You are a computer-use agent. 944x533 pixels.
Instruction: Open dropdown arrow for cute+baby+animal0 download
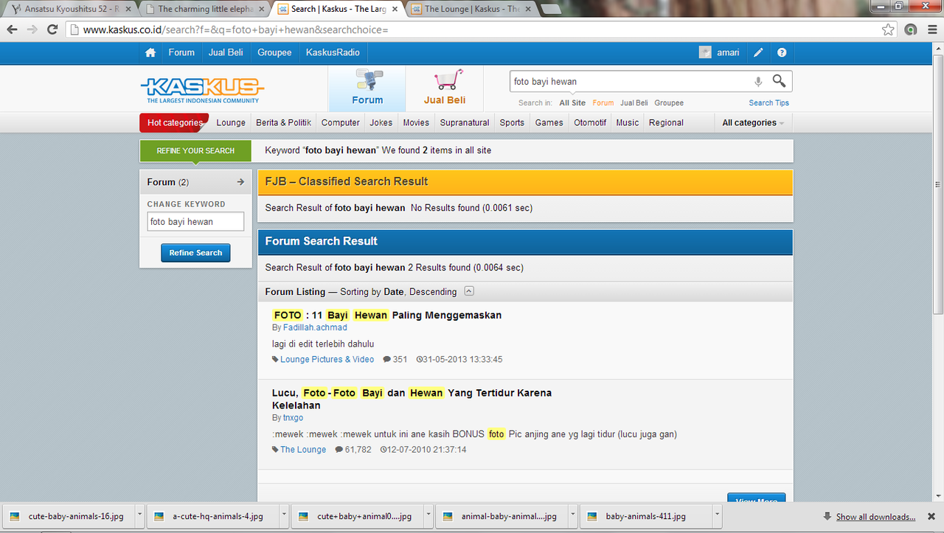428,516
